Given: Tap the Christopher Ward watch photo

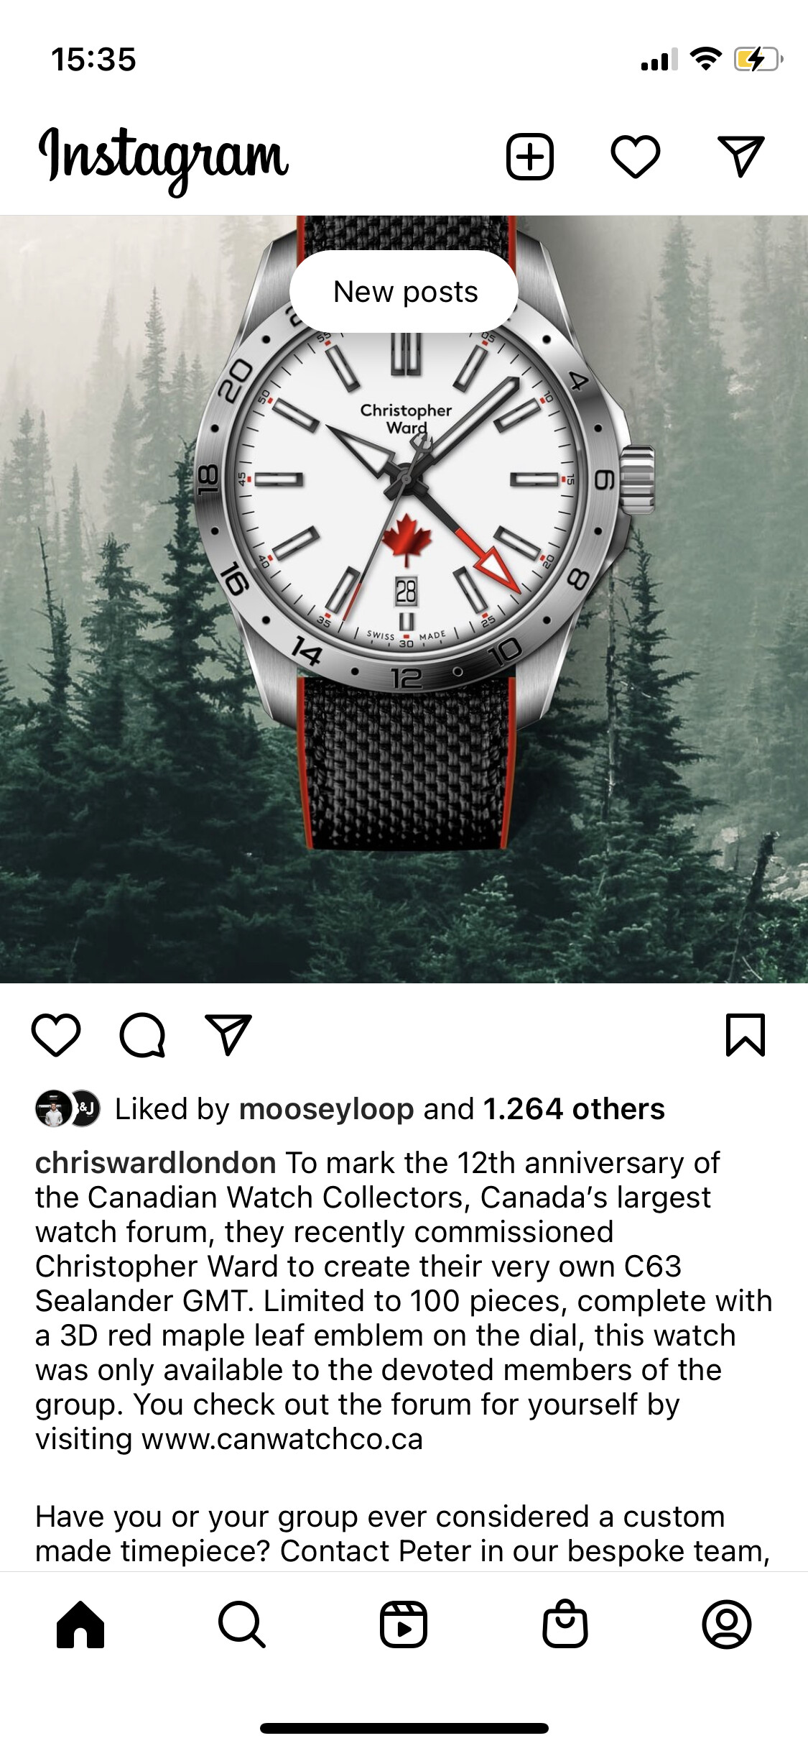Looking at the screenshot, I should tap(404, 599).
